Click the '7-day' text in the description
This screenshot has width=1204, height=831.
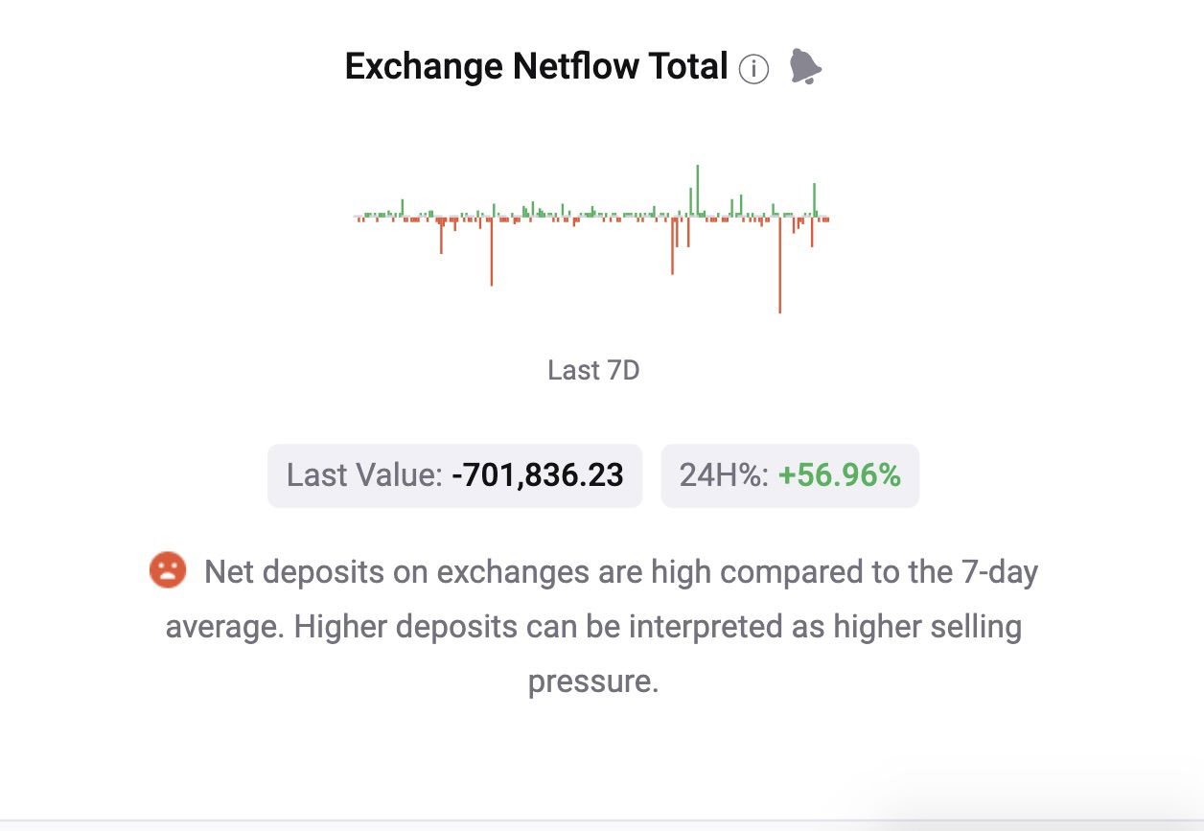(x=1000, y=572)
